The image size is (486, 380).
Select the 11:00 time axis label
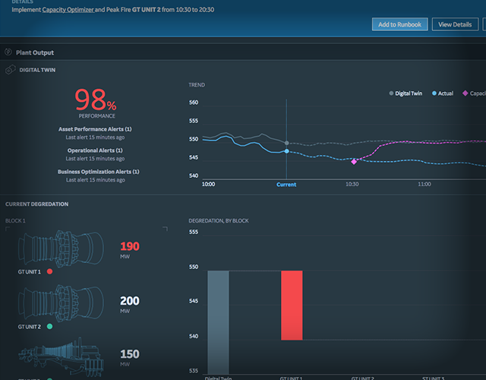click(424, 184)
